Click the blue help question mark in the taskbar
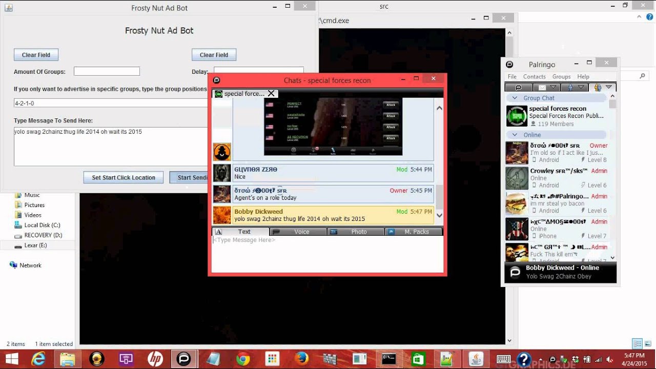656x369 pixels. [x=523, y=359]
